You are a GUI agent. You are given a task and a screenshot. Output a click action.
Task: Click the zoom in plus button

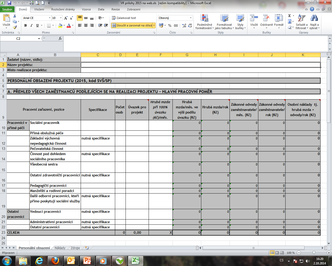[x=329, y=253]
